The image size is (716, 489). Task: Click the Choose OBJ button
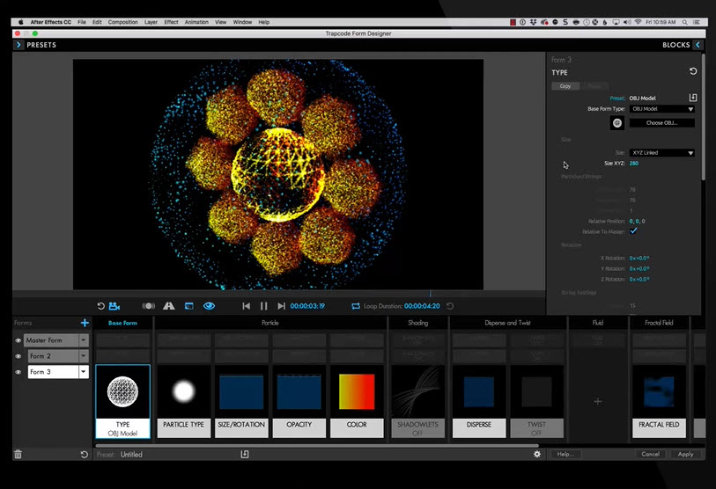point(661,123)
